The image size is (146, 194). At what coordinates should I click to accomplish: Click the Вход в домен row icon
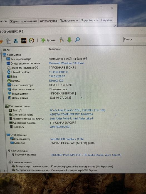(x=10, y=94)
